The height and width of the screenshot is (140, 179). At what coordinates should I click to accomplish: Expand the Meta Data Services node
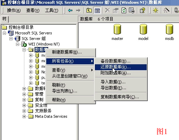pos(24,116)
